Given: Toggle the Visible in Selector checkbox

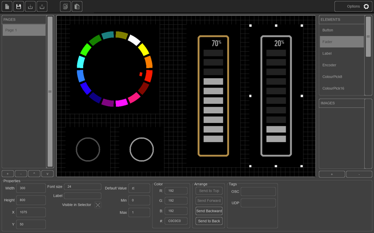Looking at the screenshot, I should 98,205.
